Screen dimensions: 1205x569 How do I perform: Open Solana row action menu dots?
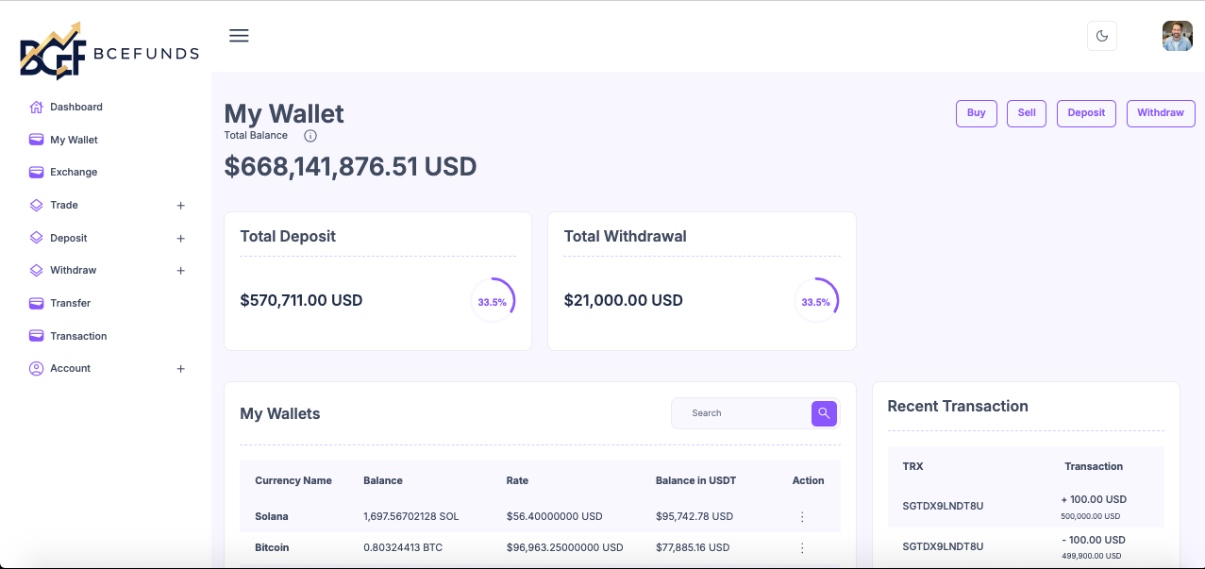point(802,517)
